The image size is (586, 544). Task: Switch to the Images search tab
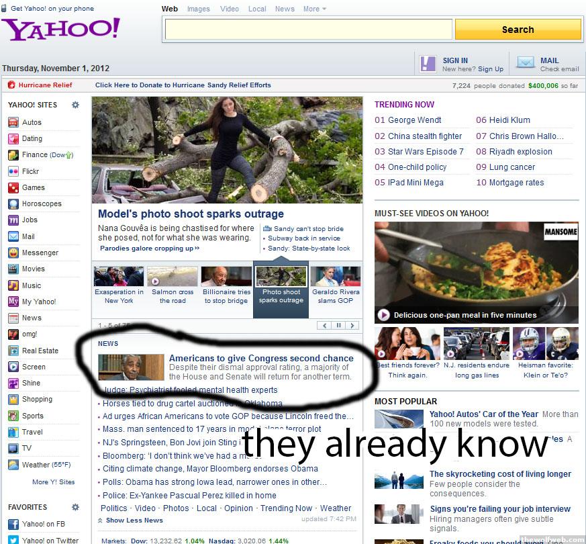point(198,9)
